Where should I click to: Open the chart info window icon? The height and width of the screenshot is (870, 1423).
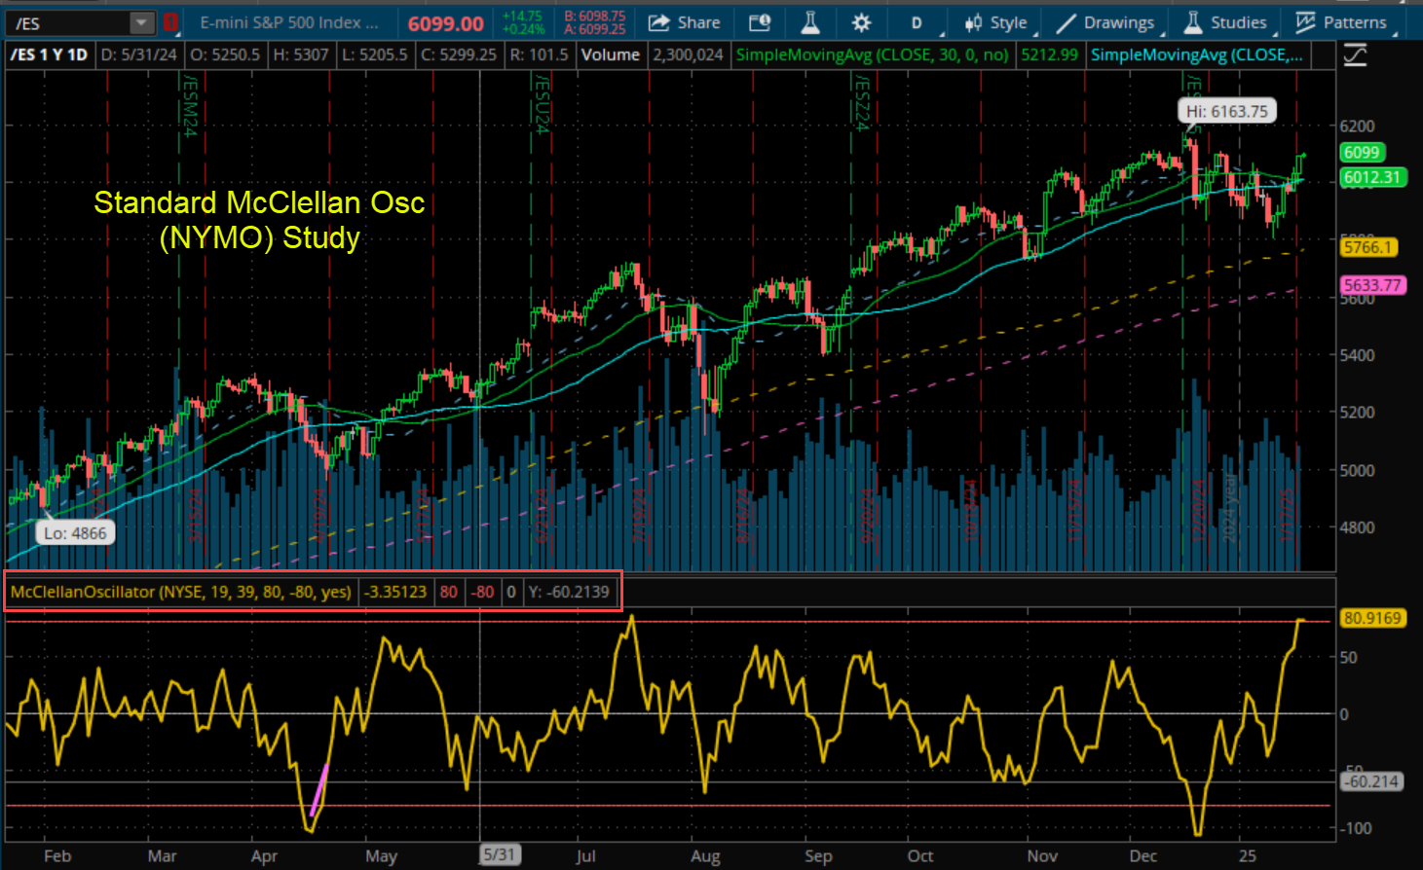pyautogui.click(x=760, y=22)
